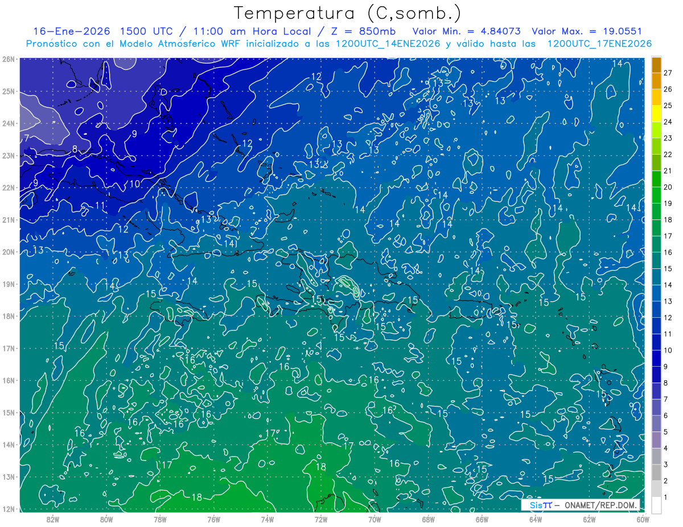Click the "22" label on the color scale
This screenshot has width=683, height=527.
[x=668, y=155]
